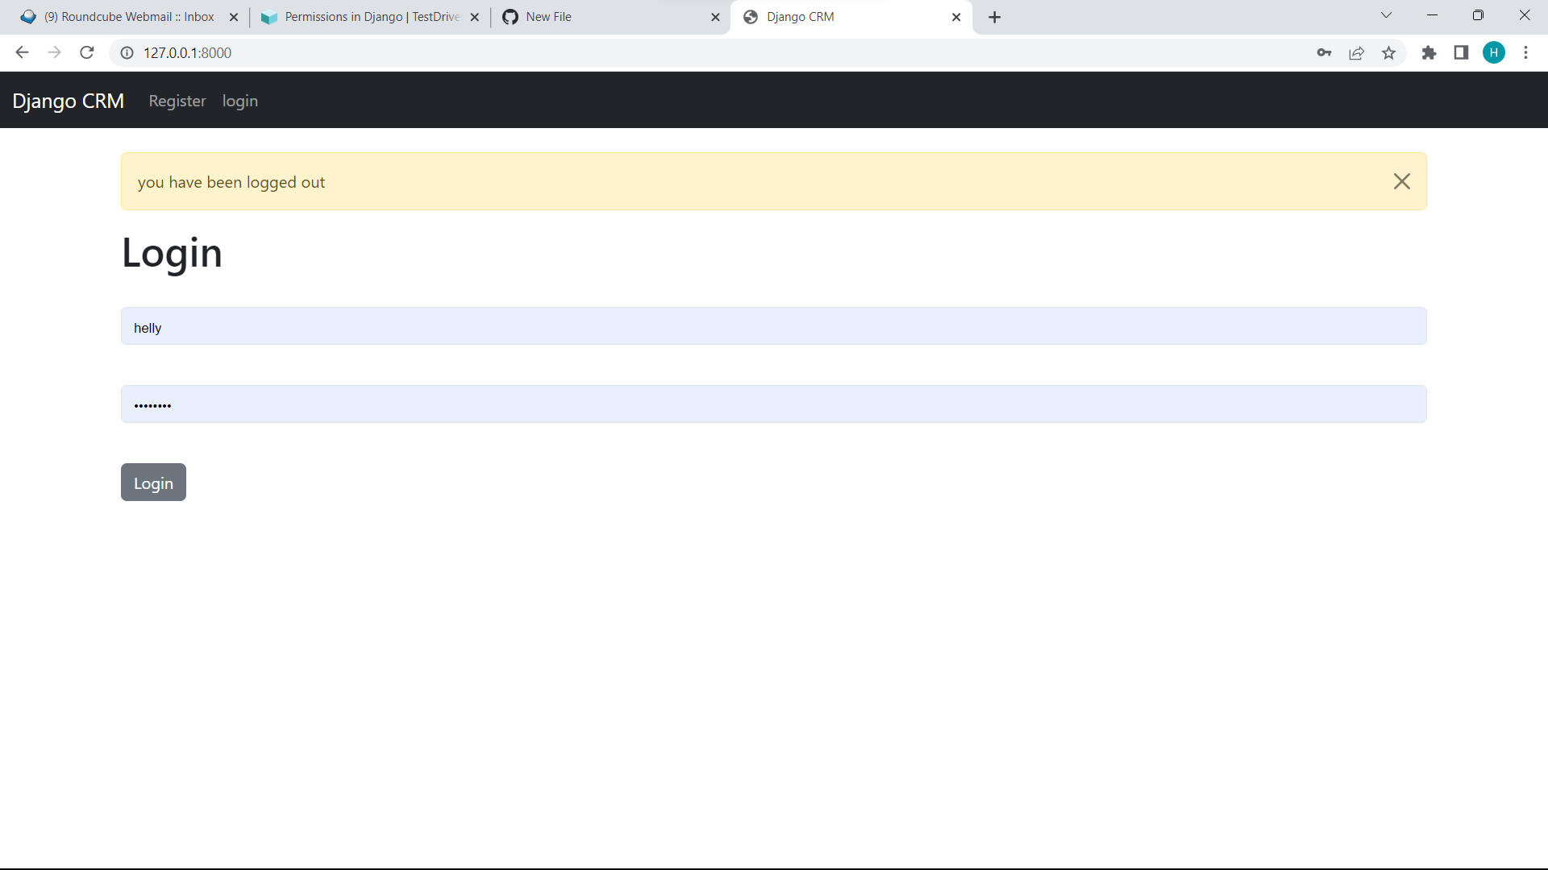The image size is (1548, 870).
Task: Open the saved passwords key icon
Action: (x=1324, y=53)
